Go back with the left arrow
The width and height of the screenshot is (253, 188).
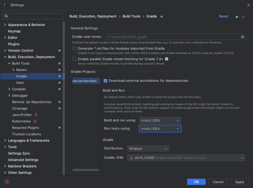pyautogui.click(x=237, y=17)
